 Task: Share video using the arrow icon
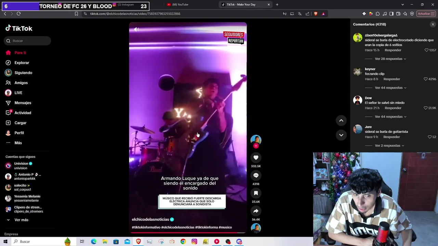point(256,211)
